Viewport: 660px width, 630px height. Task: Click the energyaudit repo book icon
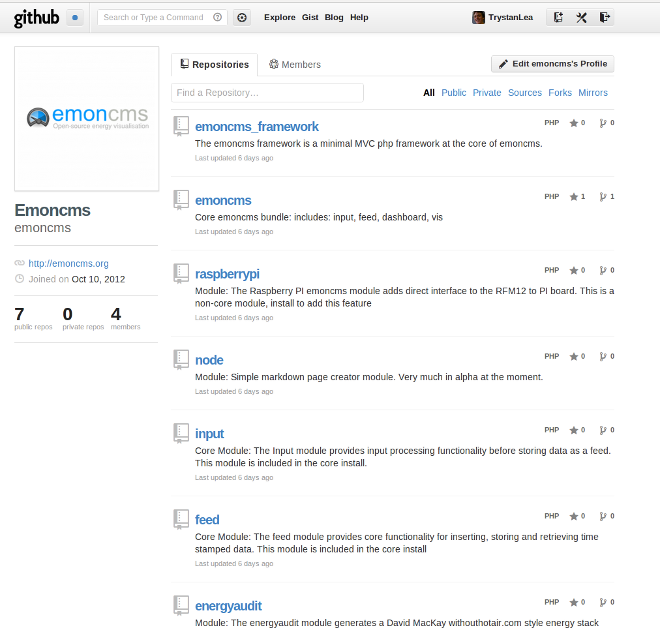[181, 606]
